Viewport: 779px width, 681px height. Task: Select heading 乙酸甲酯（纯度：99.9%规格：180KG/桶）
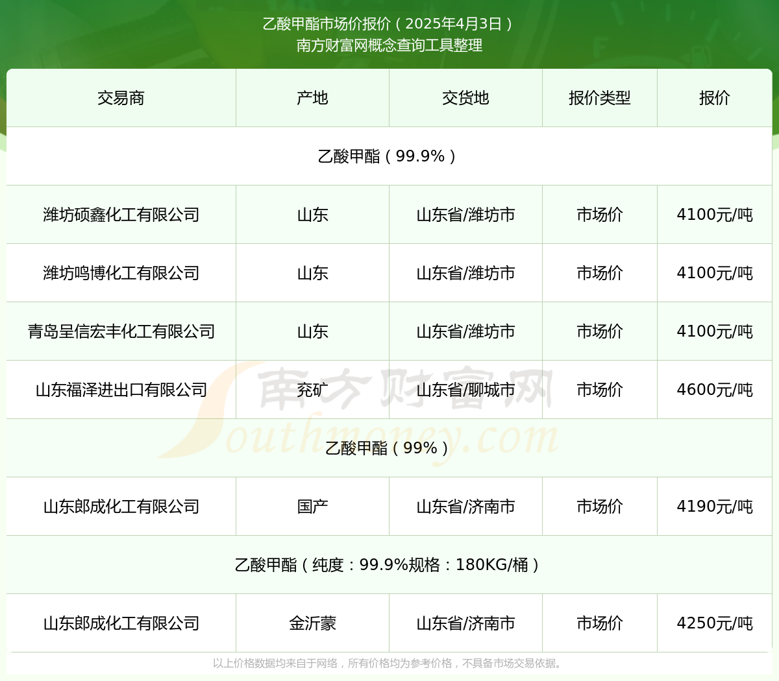(x=389, y=565)
